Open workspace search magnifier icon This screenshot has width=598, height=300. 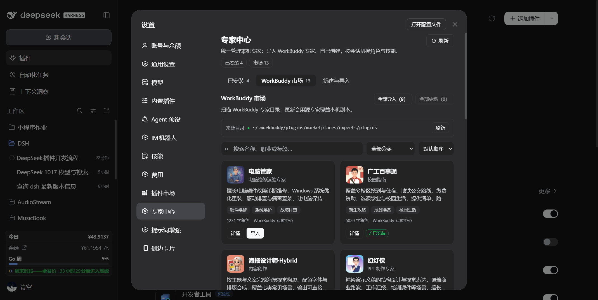(x=80, y=111)
